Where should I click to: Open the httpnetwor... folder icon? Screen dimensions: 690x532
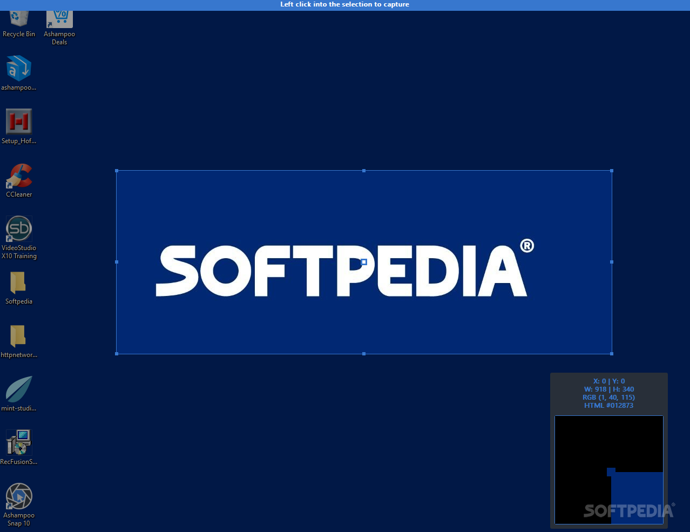pyautogui.click(x=19, y=341)
